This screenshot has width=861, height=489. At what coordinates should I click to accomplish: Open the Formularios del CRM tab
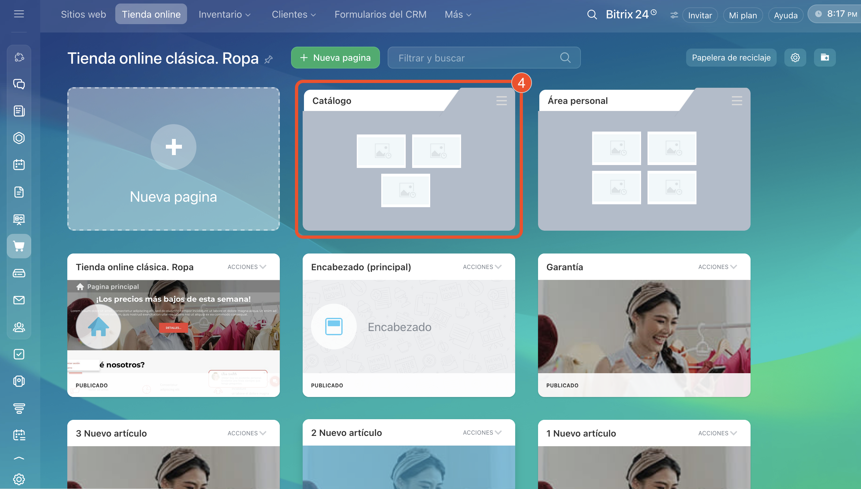380,14
